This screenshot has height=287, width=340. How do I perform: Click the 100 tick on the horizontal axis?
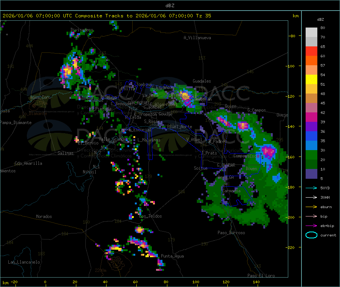pyautogui.click(x=196, y=282)
